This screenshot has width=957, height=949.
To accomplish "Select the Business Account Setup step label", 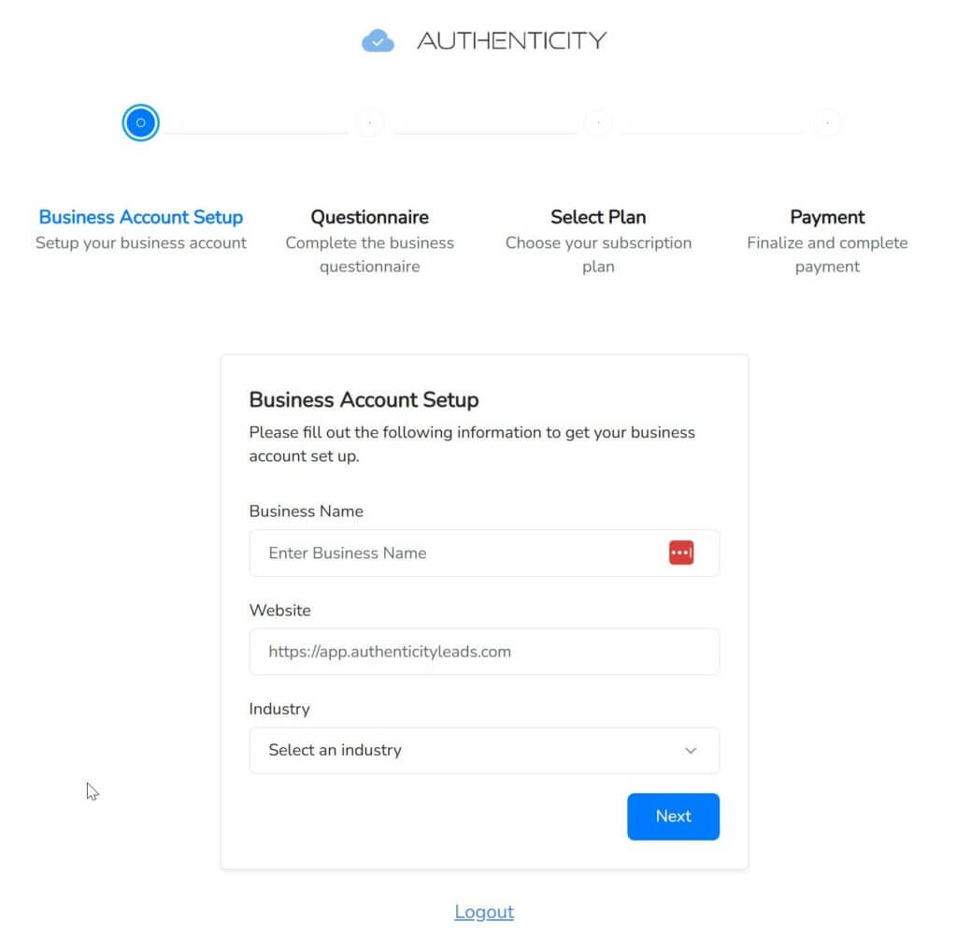I will point(140,217).
